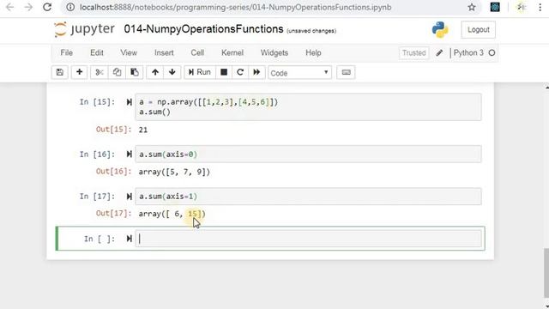Image resolution: width=549 pixels, height=309 pixels.
Task: Run the empty cell with its run icon
Action: coord(130,239)
